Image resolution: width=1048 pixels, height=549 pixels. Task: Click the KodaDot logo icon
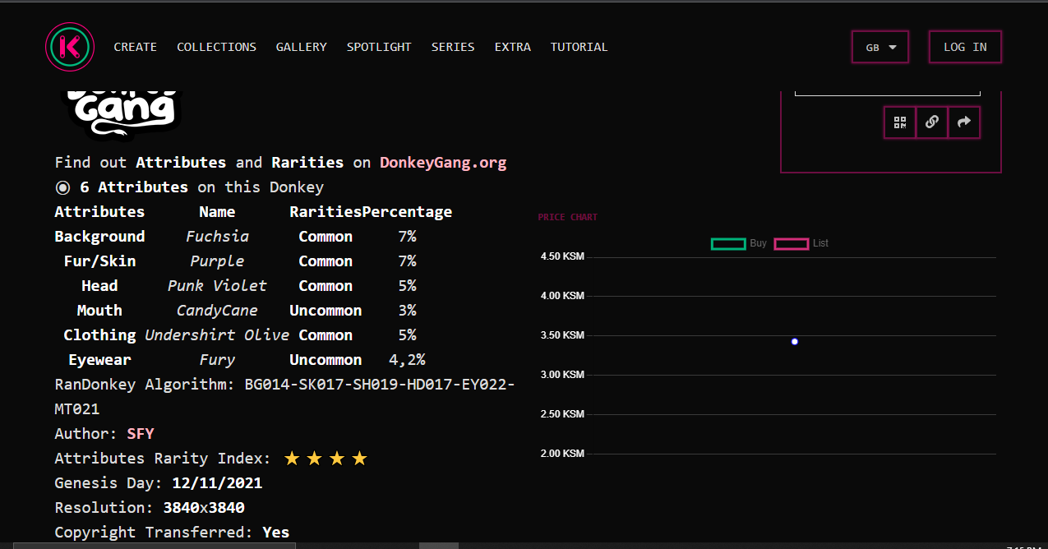70,47
